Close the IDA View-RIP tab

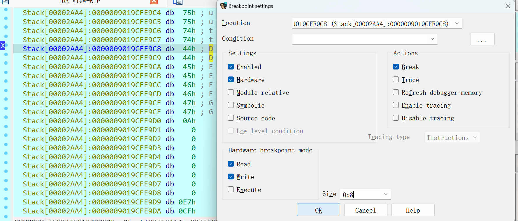point(154,2)
